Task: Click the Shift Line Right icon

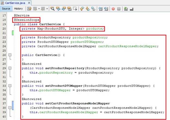Action: click(x=106, y=9)
